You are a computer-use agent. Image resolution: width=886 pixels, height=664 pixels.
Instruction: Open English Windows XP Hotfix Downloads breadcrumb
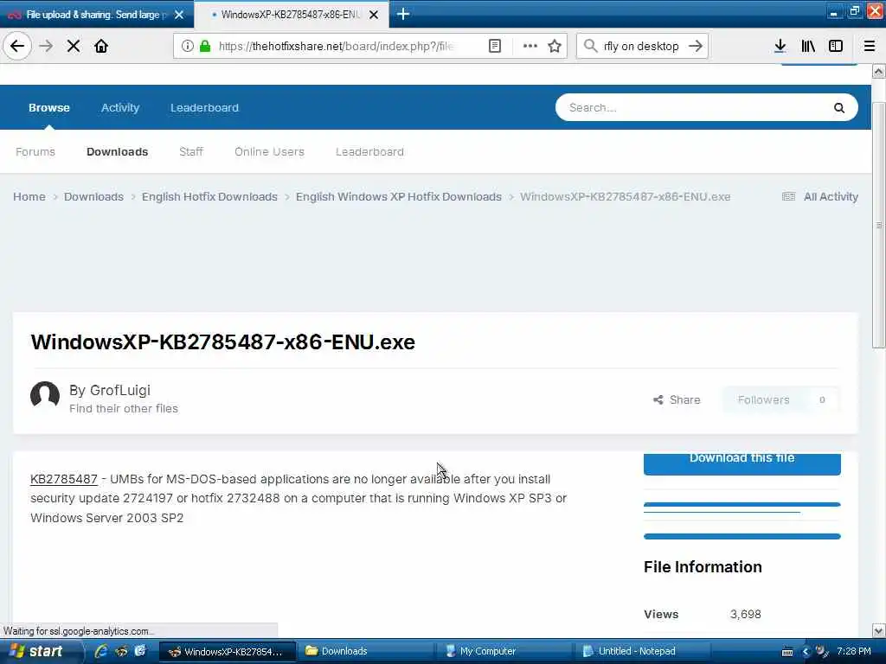[398, 196]
